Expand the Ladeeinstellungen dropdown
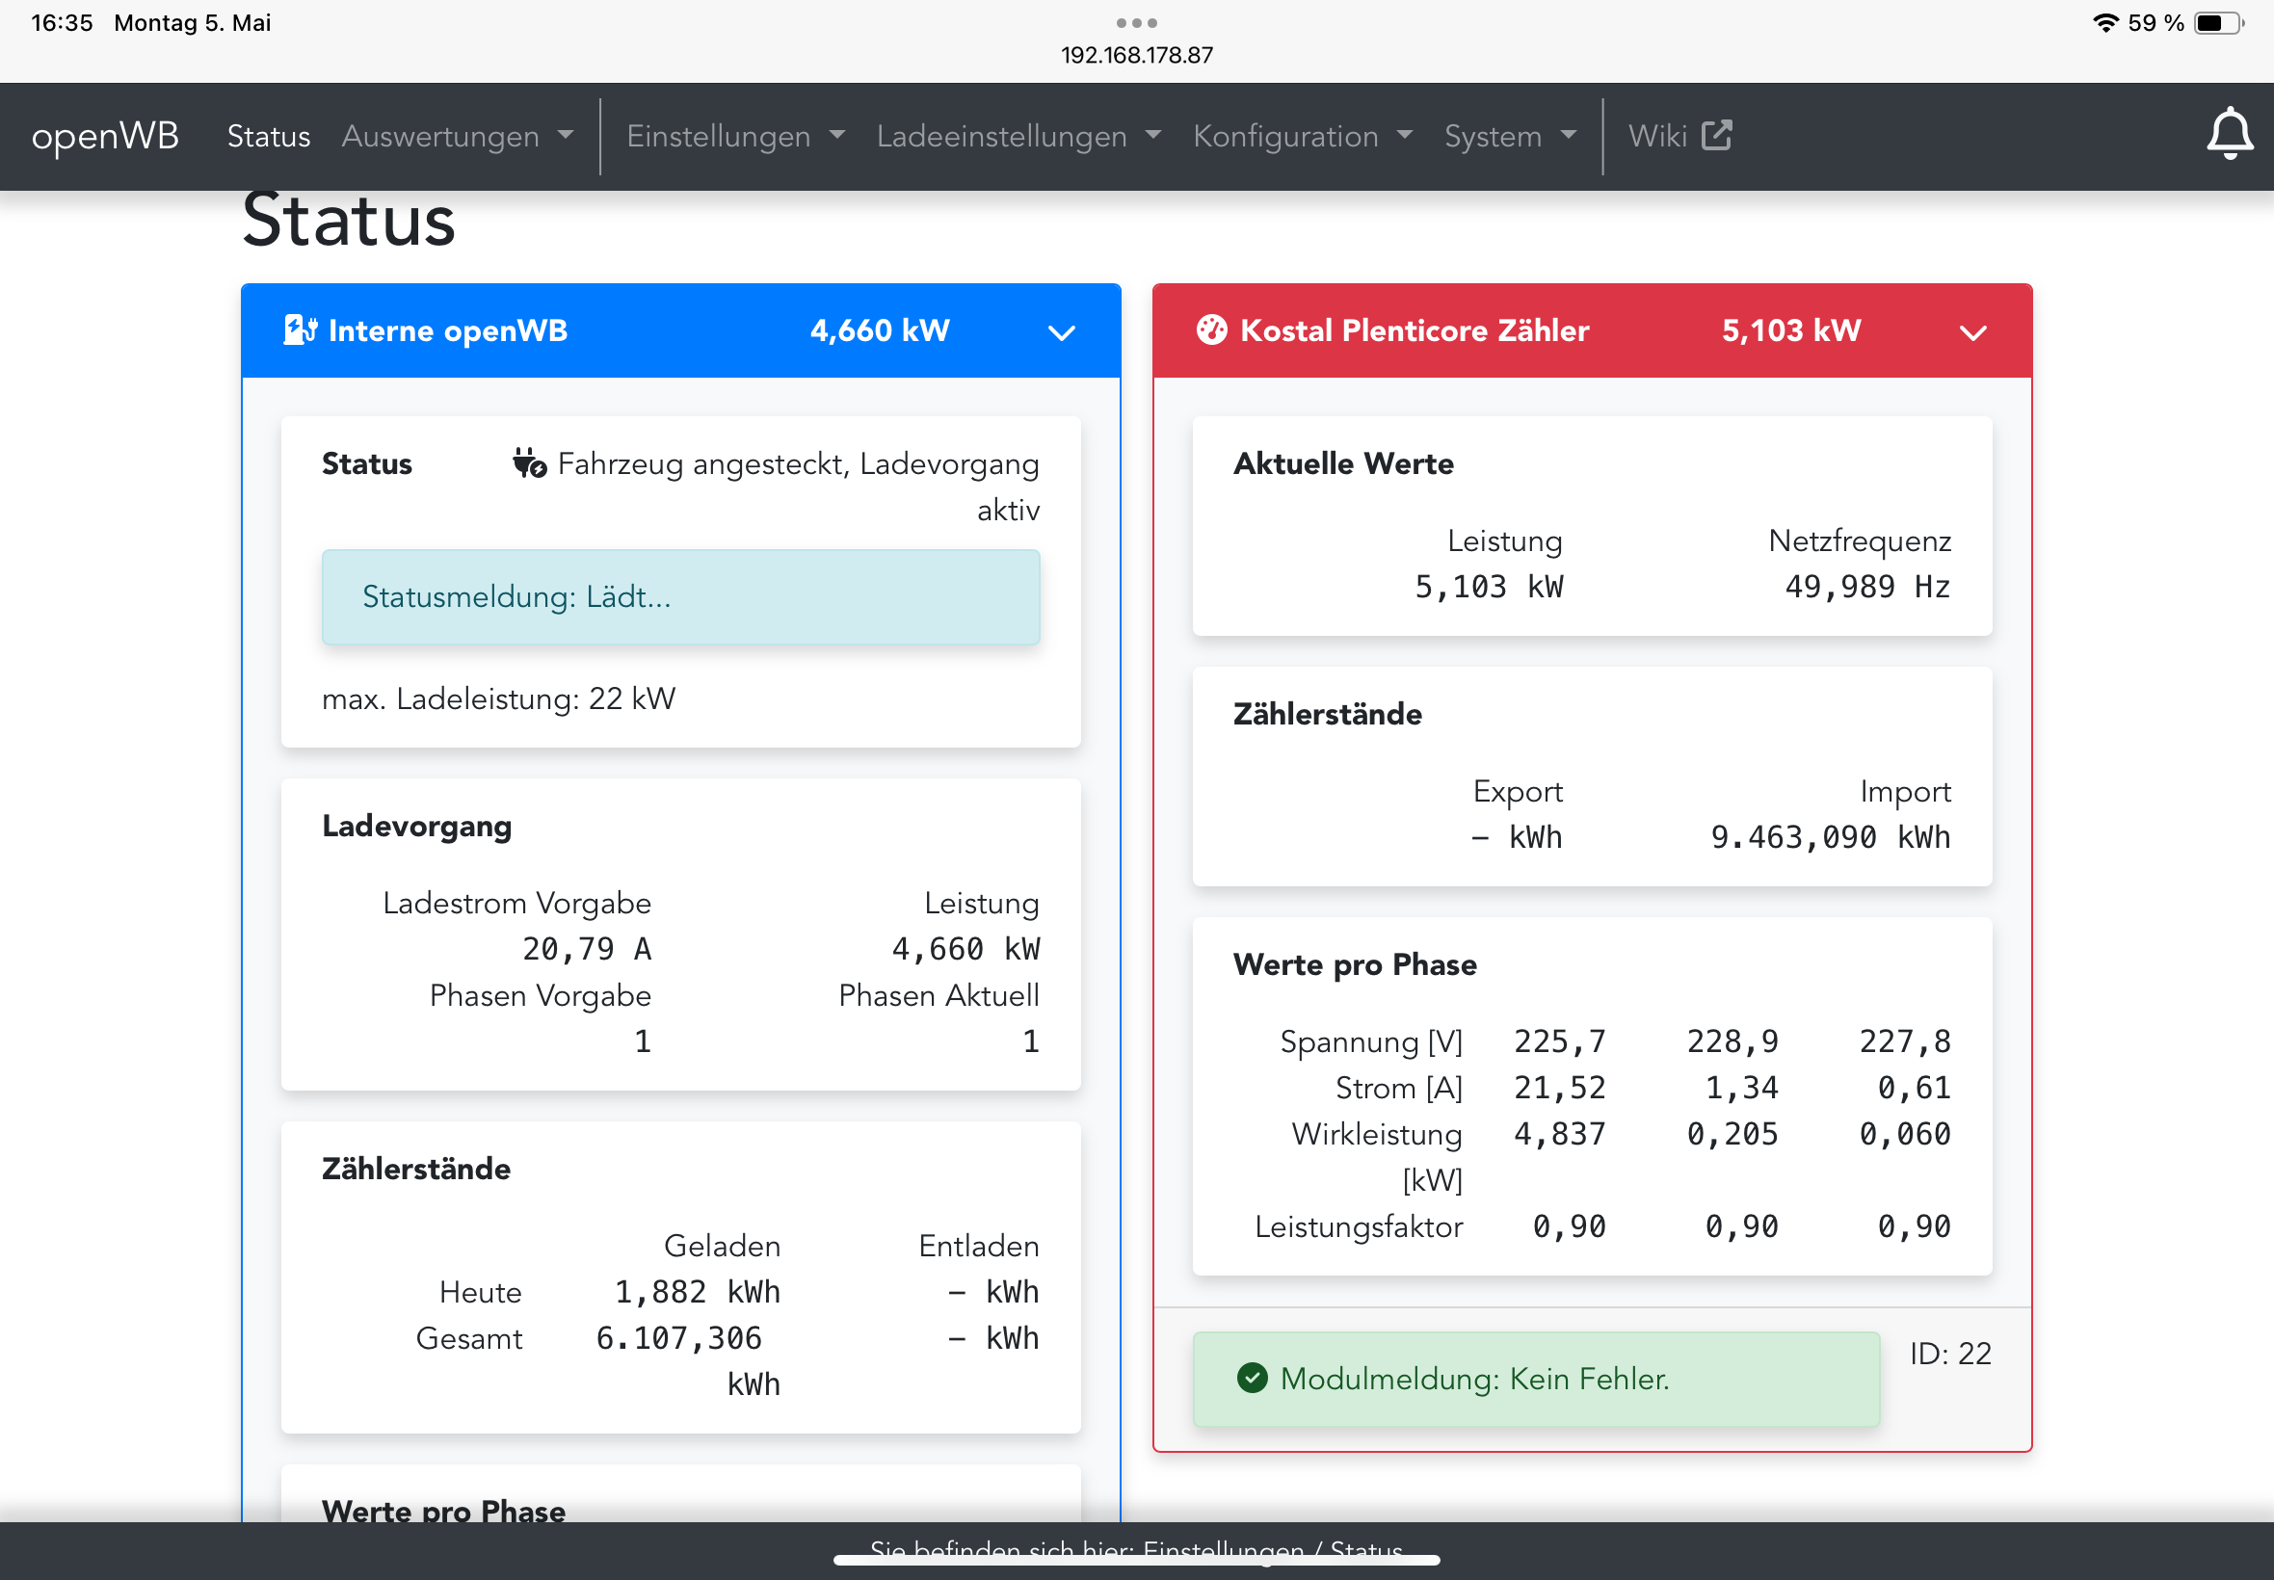 coord(1018,136)
